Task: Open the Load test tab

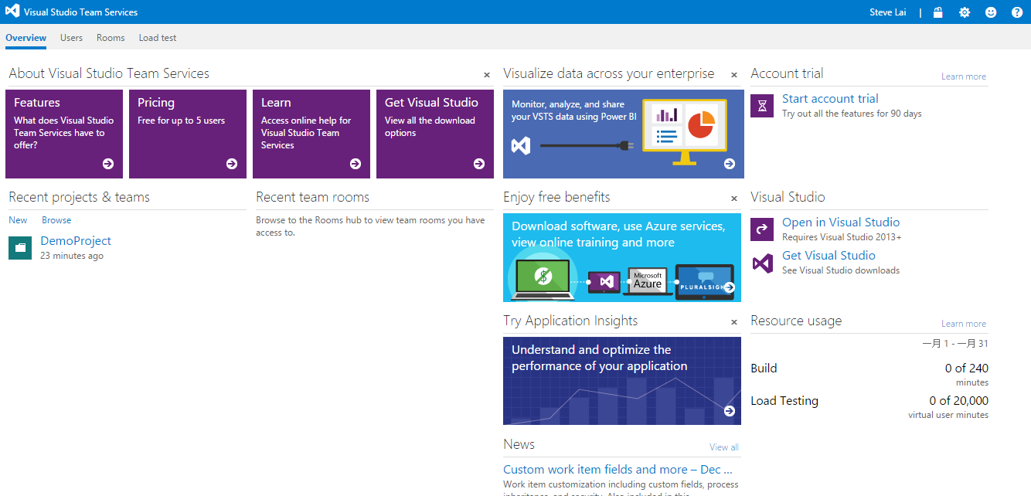Action: pyautogui.click(x=157, y=38)
